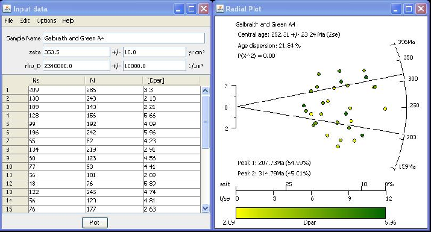Minimize the Input data window
This screenshot has height=232, width=431.
[x=178, y=9]
